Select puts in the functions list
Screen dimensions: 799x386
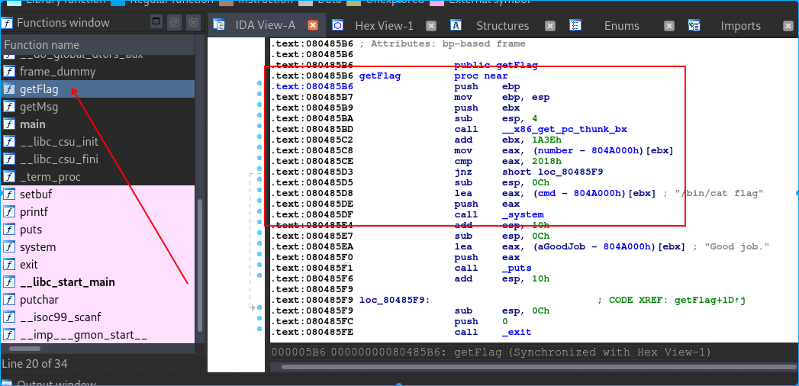97,230
